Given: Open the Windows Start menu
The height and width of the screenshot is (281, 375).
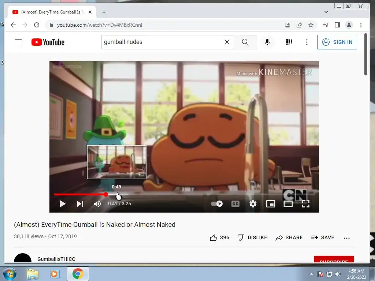Looking at the screenshot, I should coord(10,274).
